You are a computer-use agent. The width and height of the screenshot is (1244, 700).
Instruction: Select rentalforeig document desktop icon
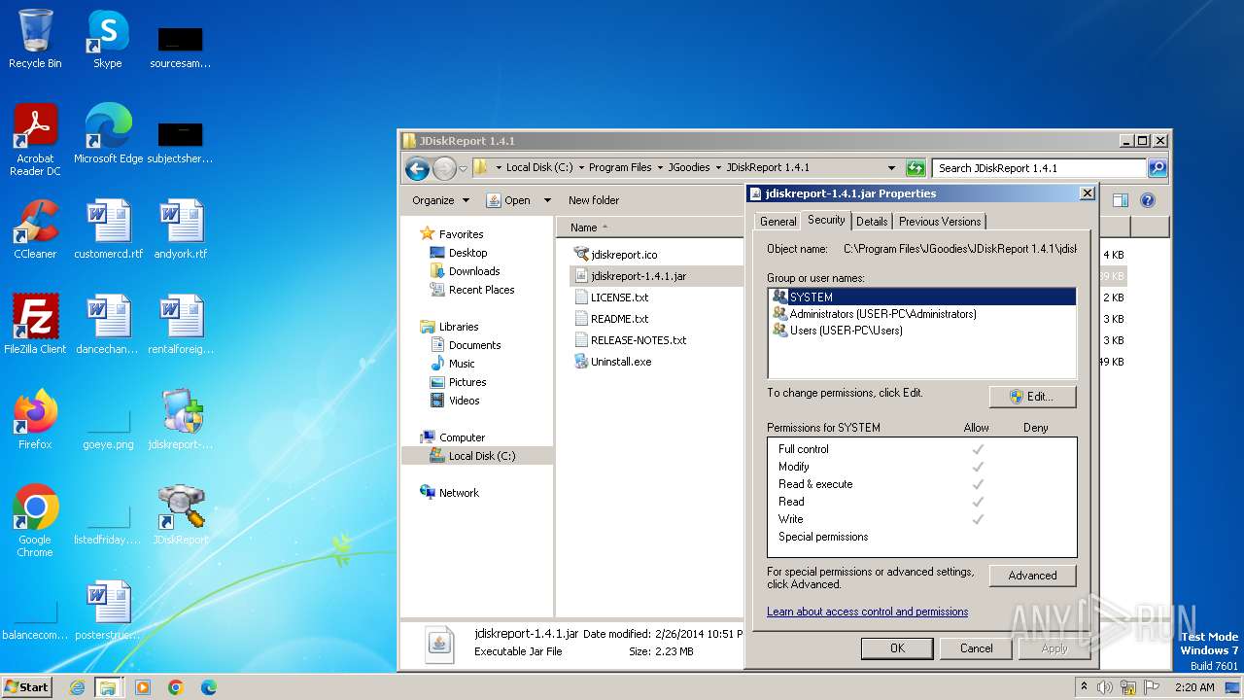(181, 324)
